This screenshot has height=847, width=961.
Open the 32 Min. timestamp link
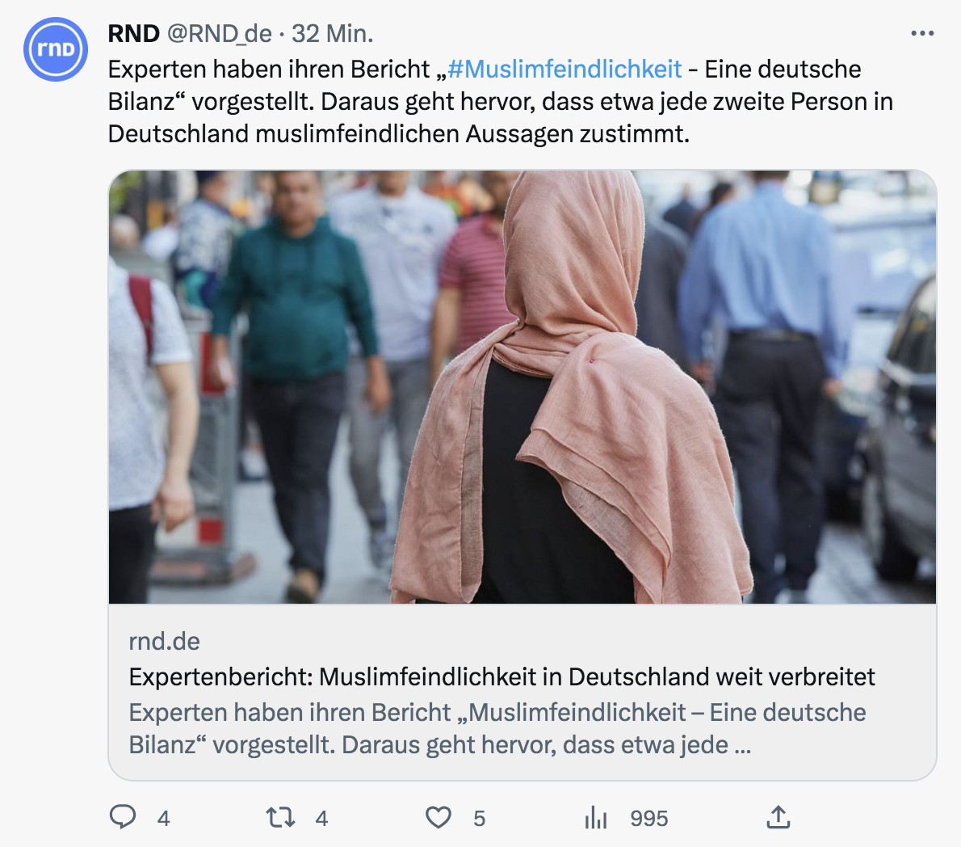[x=332, y=34]
